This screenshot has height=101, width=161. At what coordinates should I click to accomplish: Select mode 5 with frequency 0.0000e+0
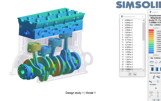tap(131, 28)
